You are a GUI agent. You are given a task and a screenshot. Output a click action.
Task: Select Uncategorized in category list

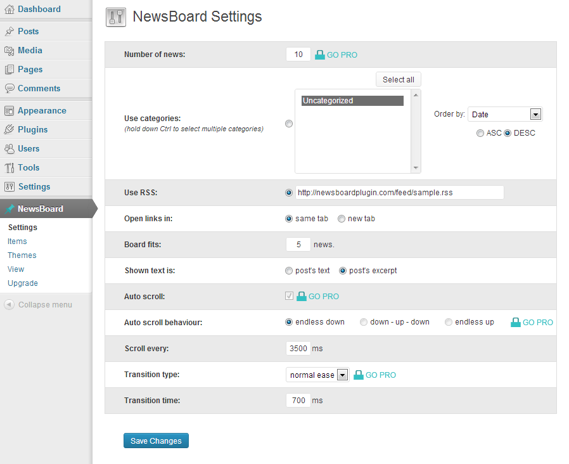pyautogui.click(x=352, y=101)
